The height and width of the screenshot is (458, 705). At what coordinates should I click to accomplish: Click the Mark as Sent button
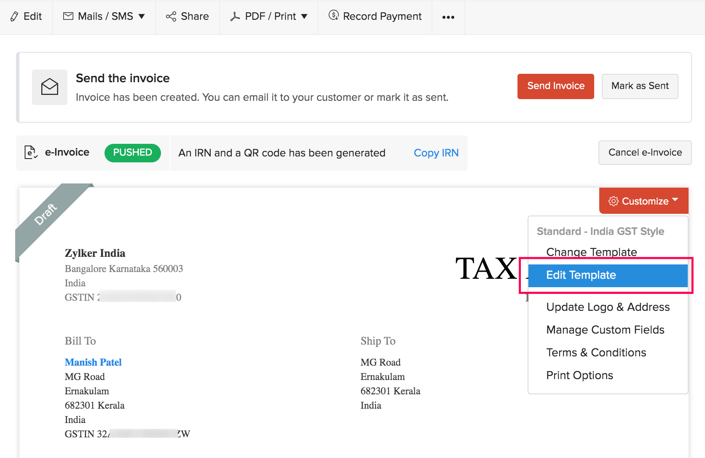pyautogui.click(x=640, y=86)
